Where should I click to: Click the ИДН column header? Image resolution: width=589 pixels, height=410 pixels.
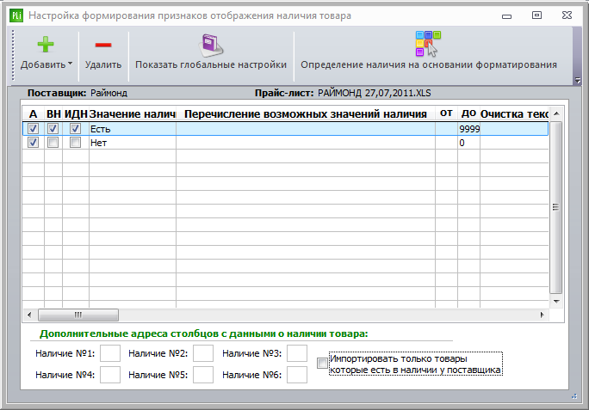(x=76, y=113)
